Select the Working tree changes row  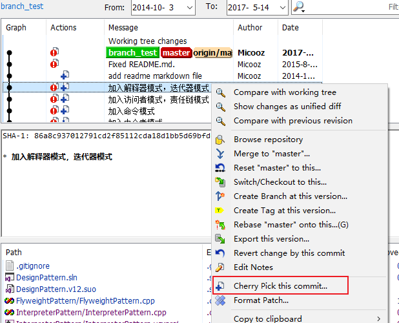point(148,41)
